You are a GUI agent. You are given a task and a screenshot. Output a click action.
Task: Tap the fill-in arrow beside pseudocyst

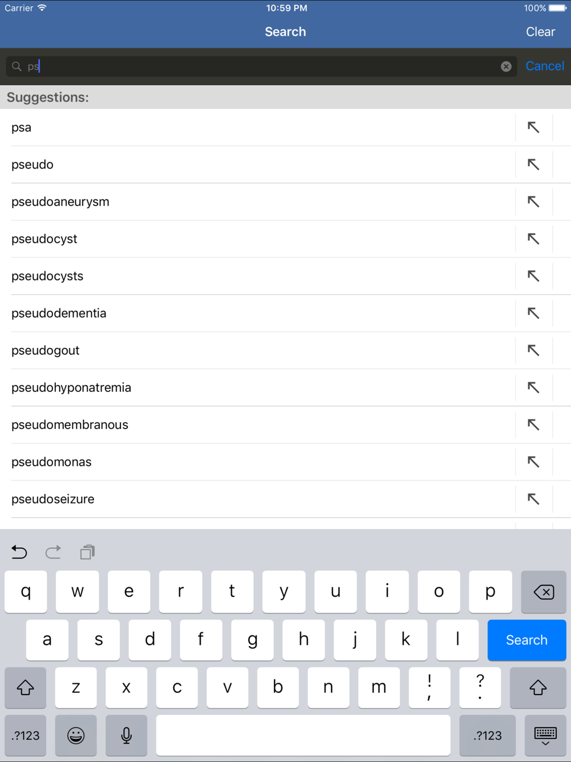pos(533,239)
